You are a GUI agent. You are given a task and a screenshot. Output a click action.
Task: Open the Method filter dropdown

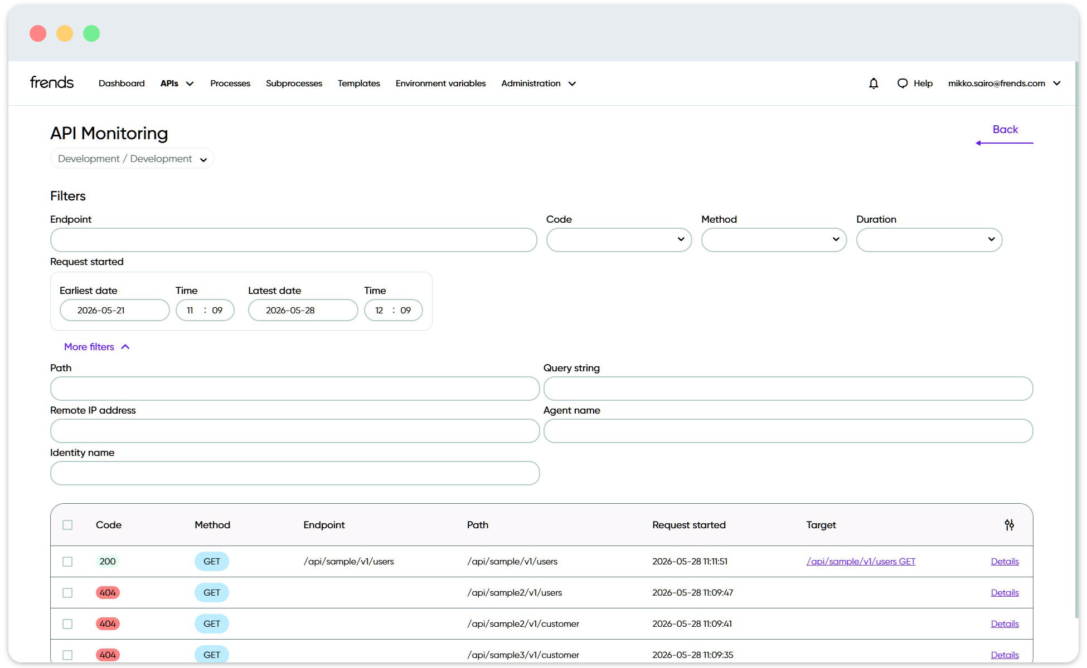[x=774, y=240]
